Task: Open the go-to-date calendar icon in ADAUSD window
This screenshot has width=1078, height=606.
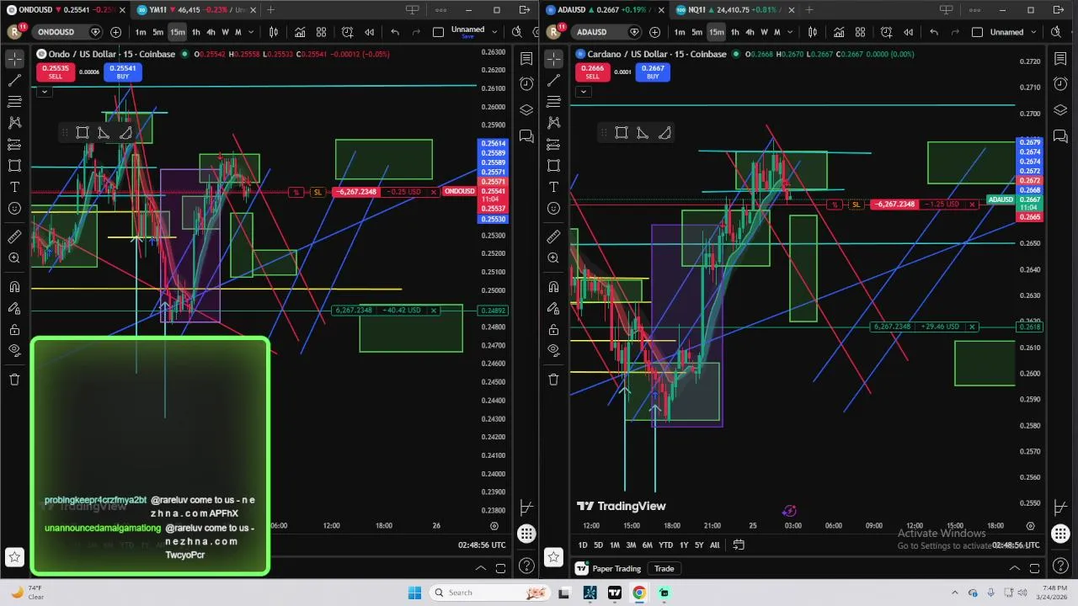Action: click(x=739, y=545)
